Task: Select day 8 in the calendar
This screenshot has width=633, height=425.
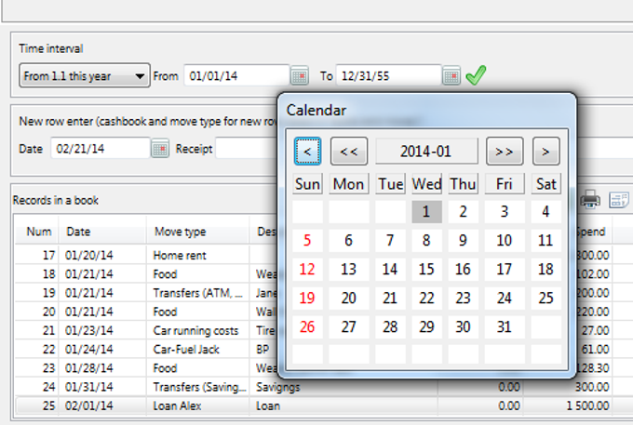Action: point(426,241)
